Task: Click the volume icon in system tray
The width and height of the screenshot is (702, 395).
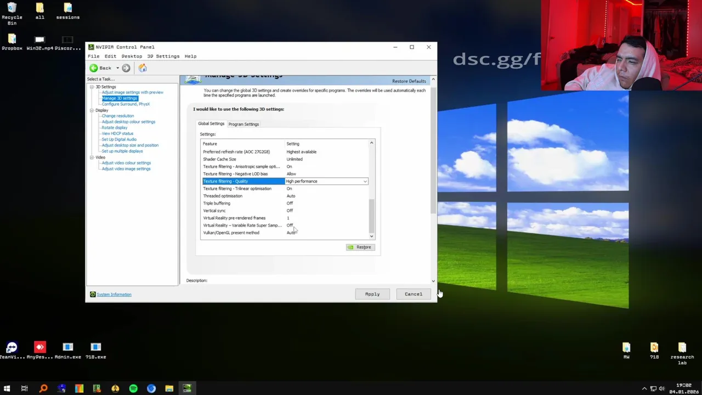Action: 661,388
